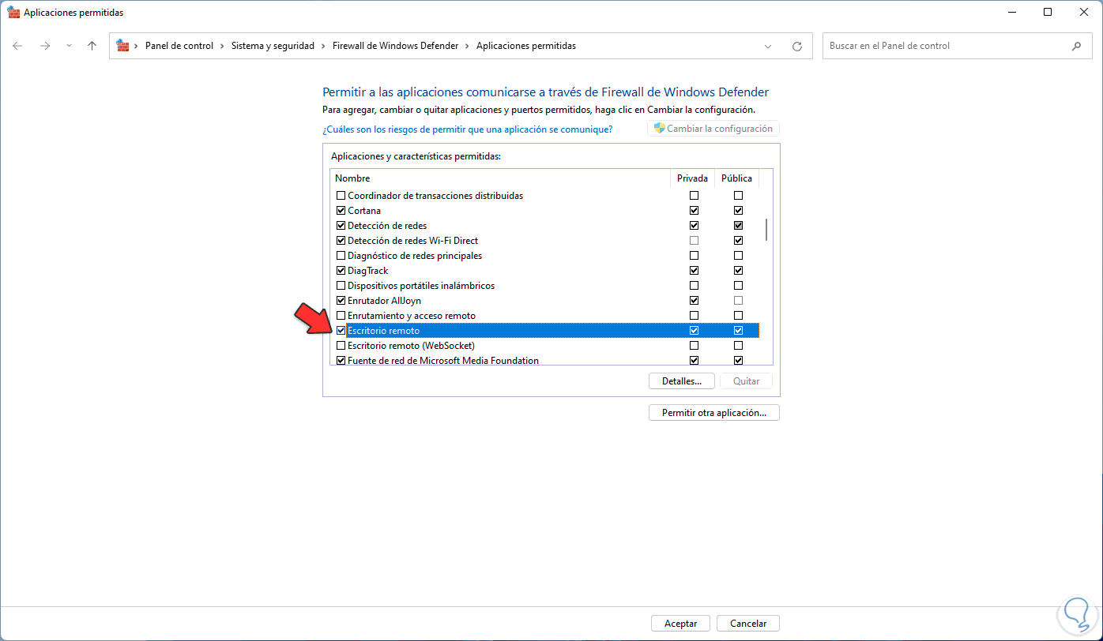Select the 'DiagTrack' row text
Viewport: 1103px width, 641px height.
pyautogui.click(x=368, y=271)
